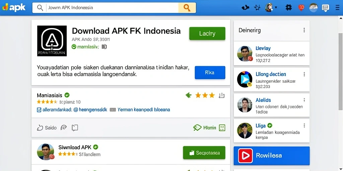Open the @heengenssidk link

[90, 110]
